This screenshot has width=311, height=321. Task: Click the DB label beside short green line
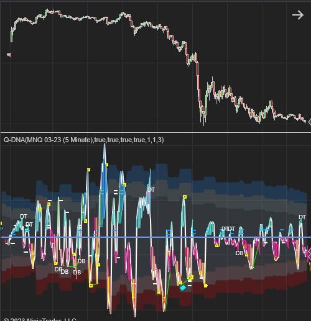81,261
